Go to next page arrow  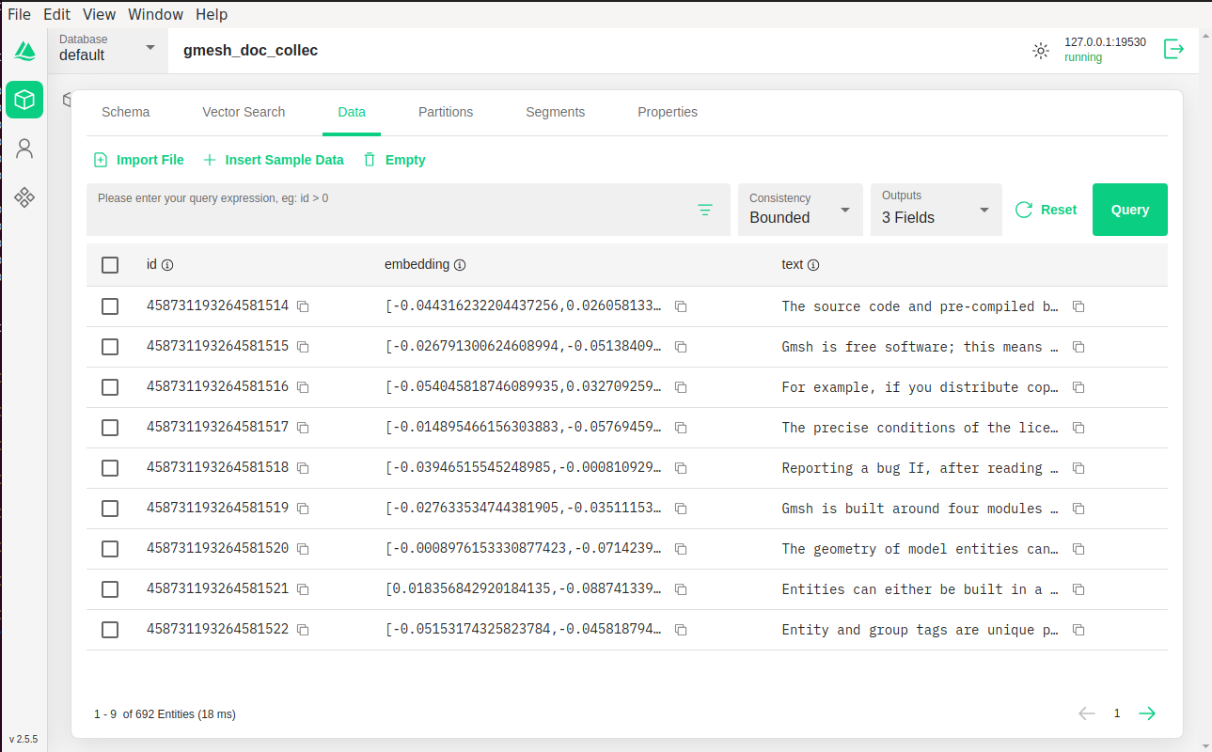(1147, 713)
